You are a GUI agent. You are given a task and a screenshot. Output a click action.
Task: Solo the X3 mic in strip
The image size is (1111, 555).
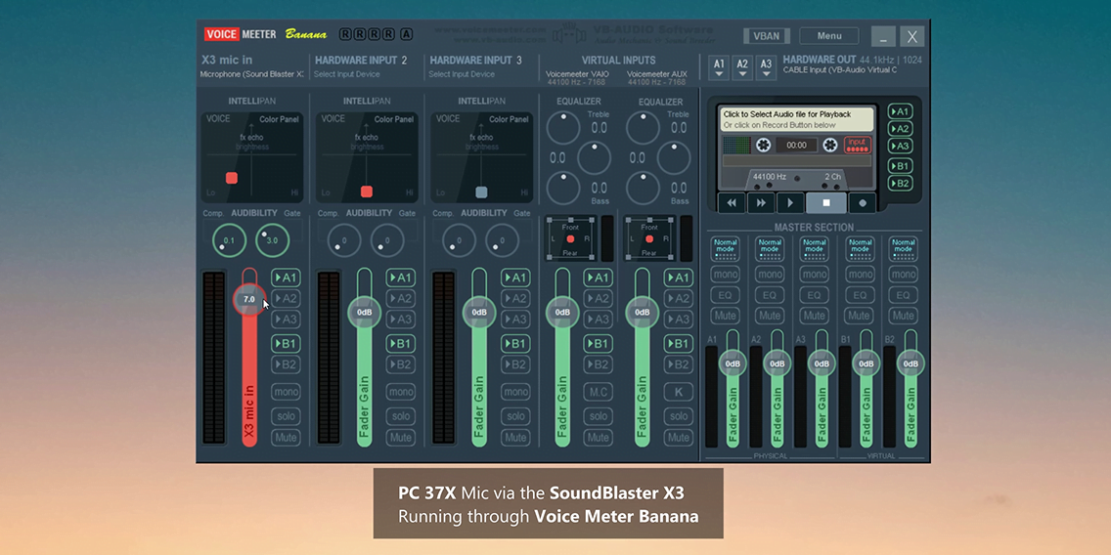286,416
